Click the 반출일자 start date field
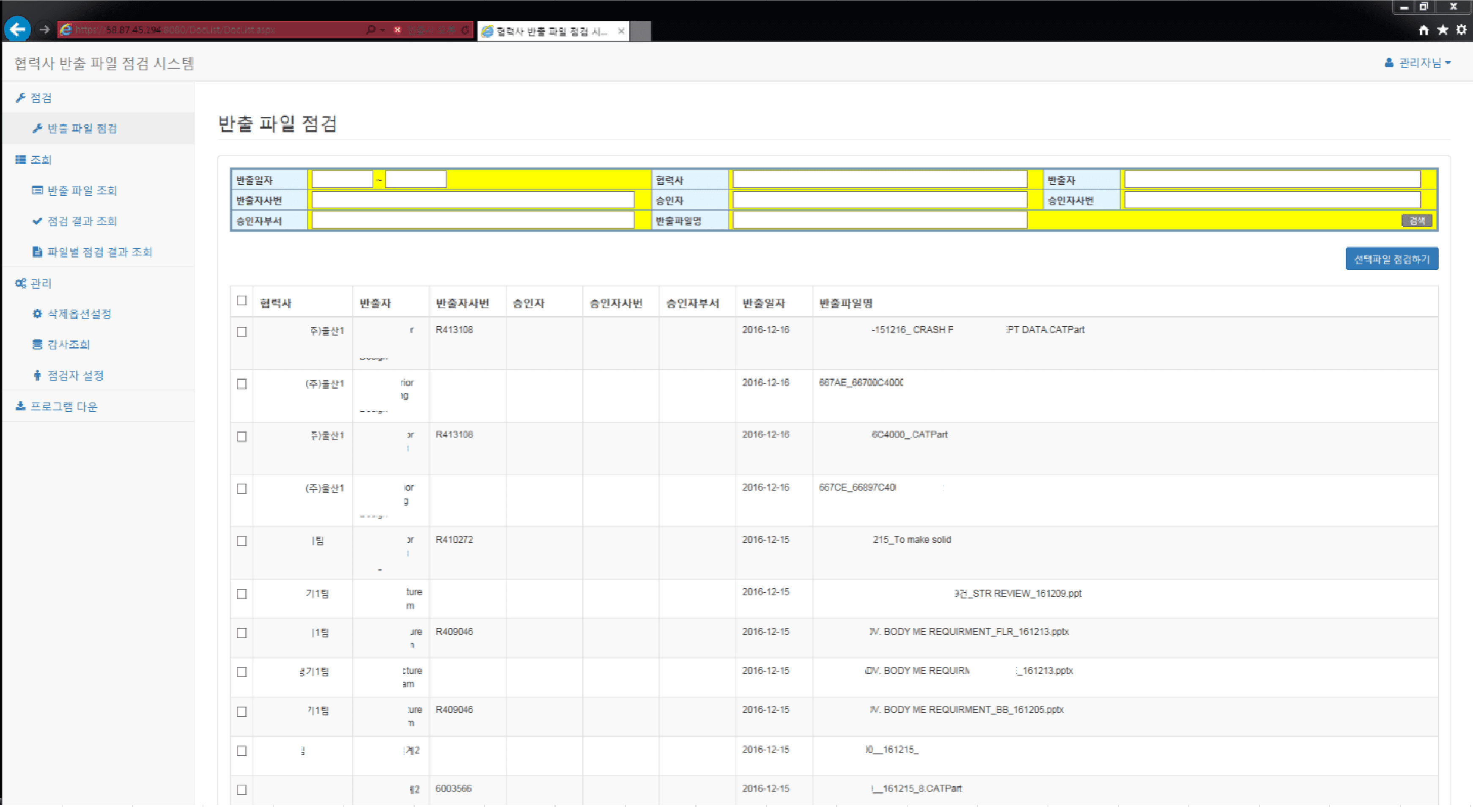This screenshot has width=1473, height=807. click(x=342, y=180)
